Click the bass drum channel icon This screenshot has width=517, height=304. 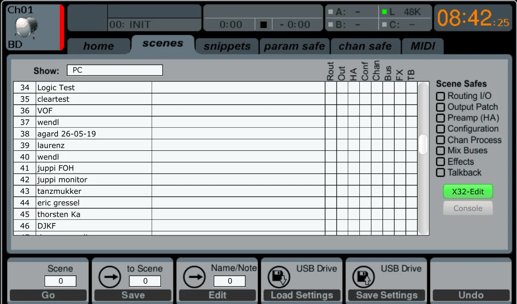[26, 27]
